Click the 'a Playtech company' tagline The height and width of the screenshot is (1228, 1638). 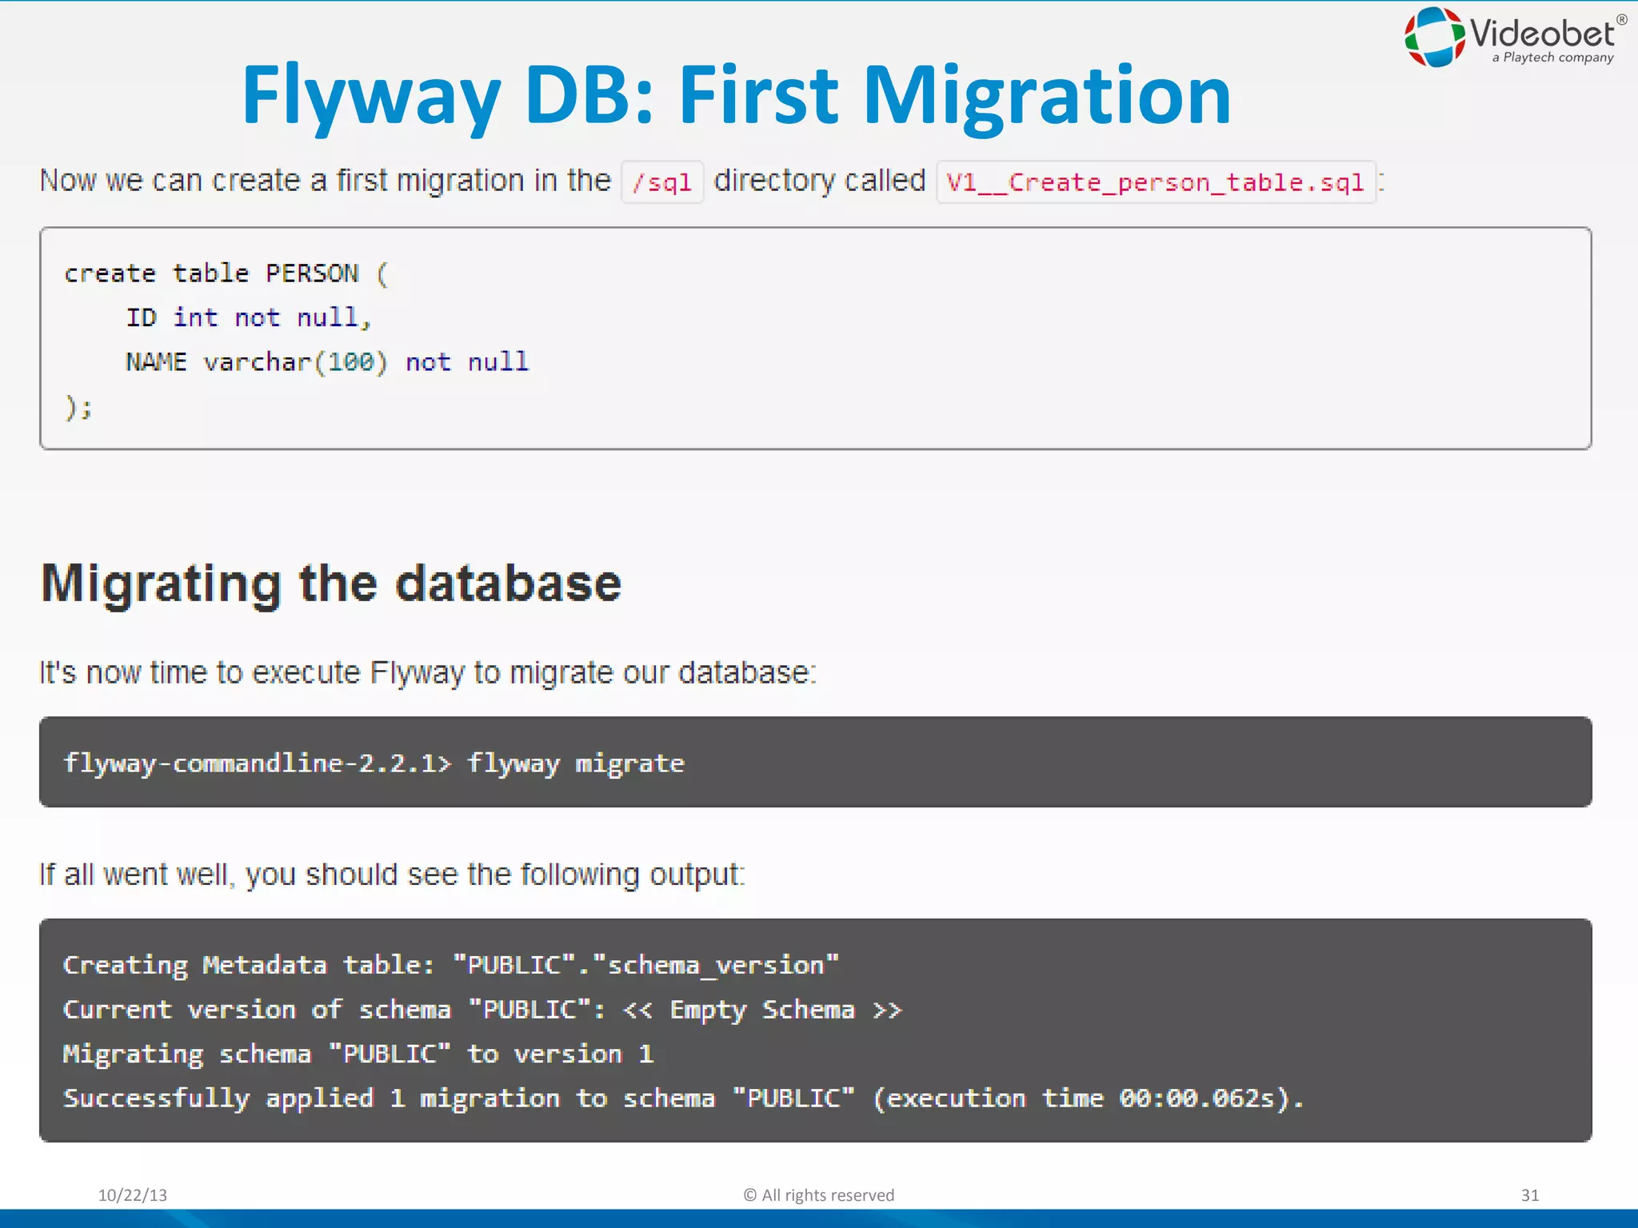(1553, 58)
